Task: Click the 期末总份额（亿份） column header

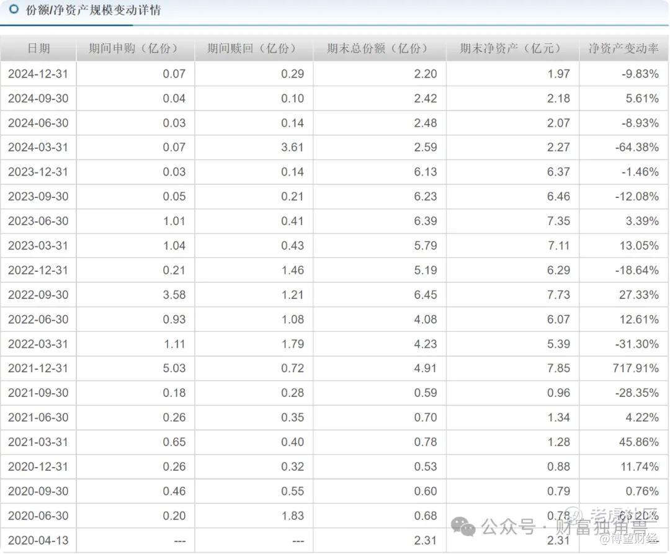Action: pos(380,48)
